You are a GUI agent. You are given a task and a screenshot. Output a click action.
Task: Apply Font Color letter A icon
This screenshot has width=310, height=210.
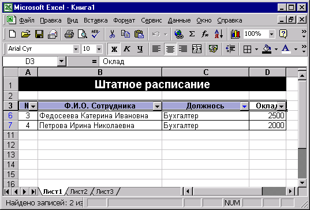(x=286, y=49)
